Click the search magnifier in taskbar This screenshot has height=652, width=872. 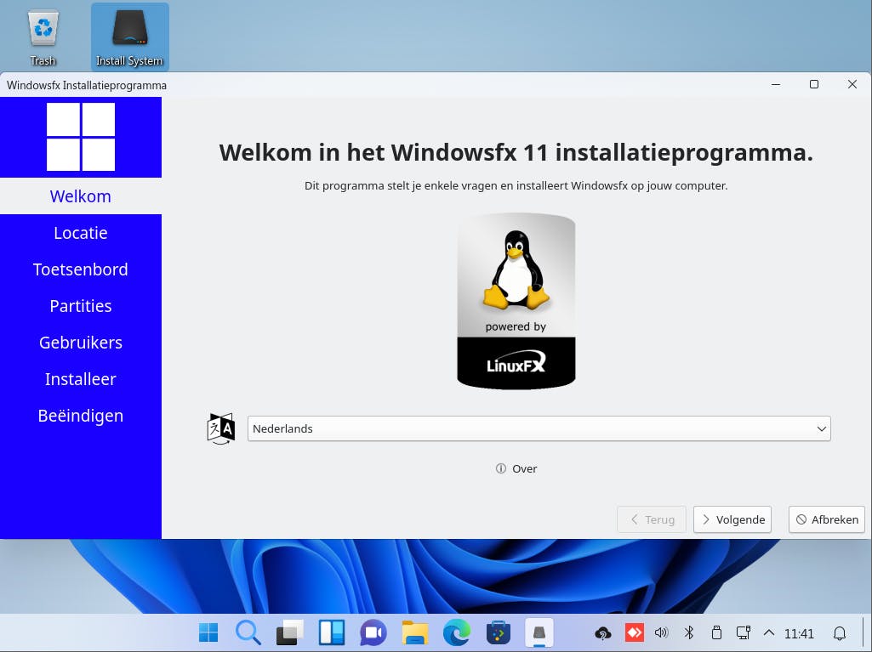tap(248, 632)
